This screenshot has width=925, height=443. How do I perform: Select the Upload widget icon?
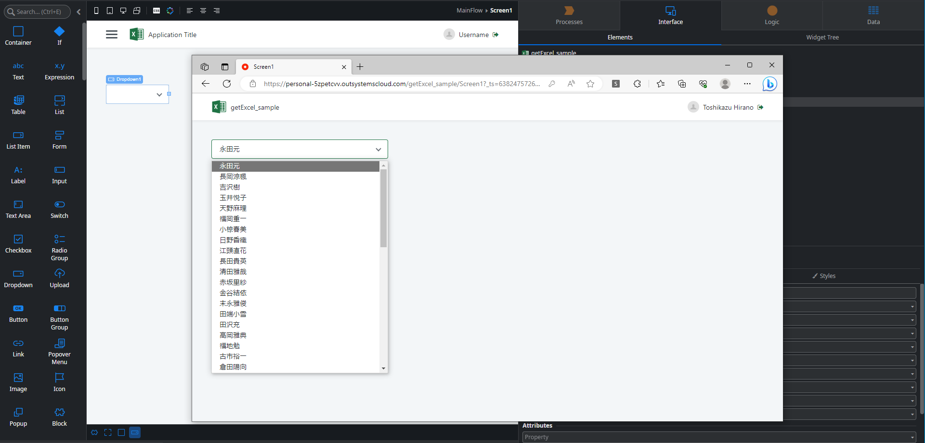pos(59,278)
